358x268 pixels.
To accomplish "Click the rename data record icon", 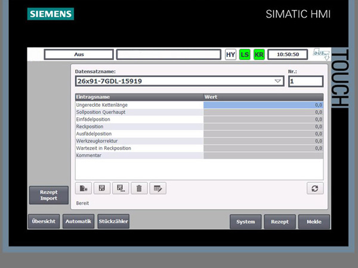I will tap(158, 188).
